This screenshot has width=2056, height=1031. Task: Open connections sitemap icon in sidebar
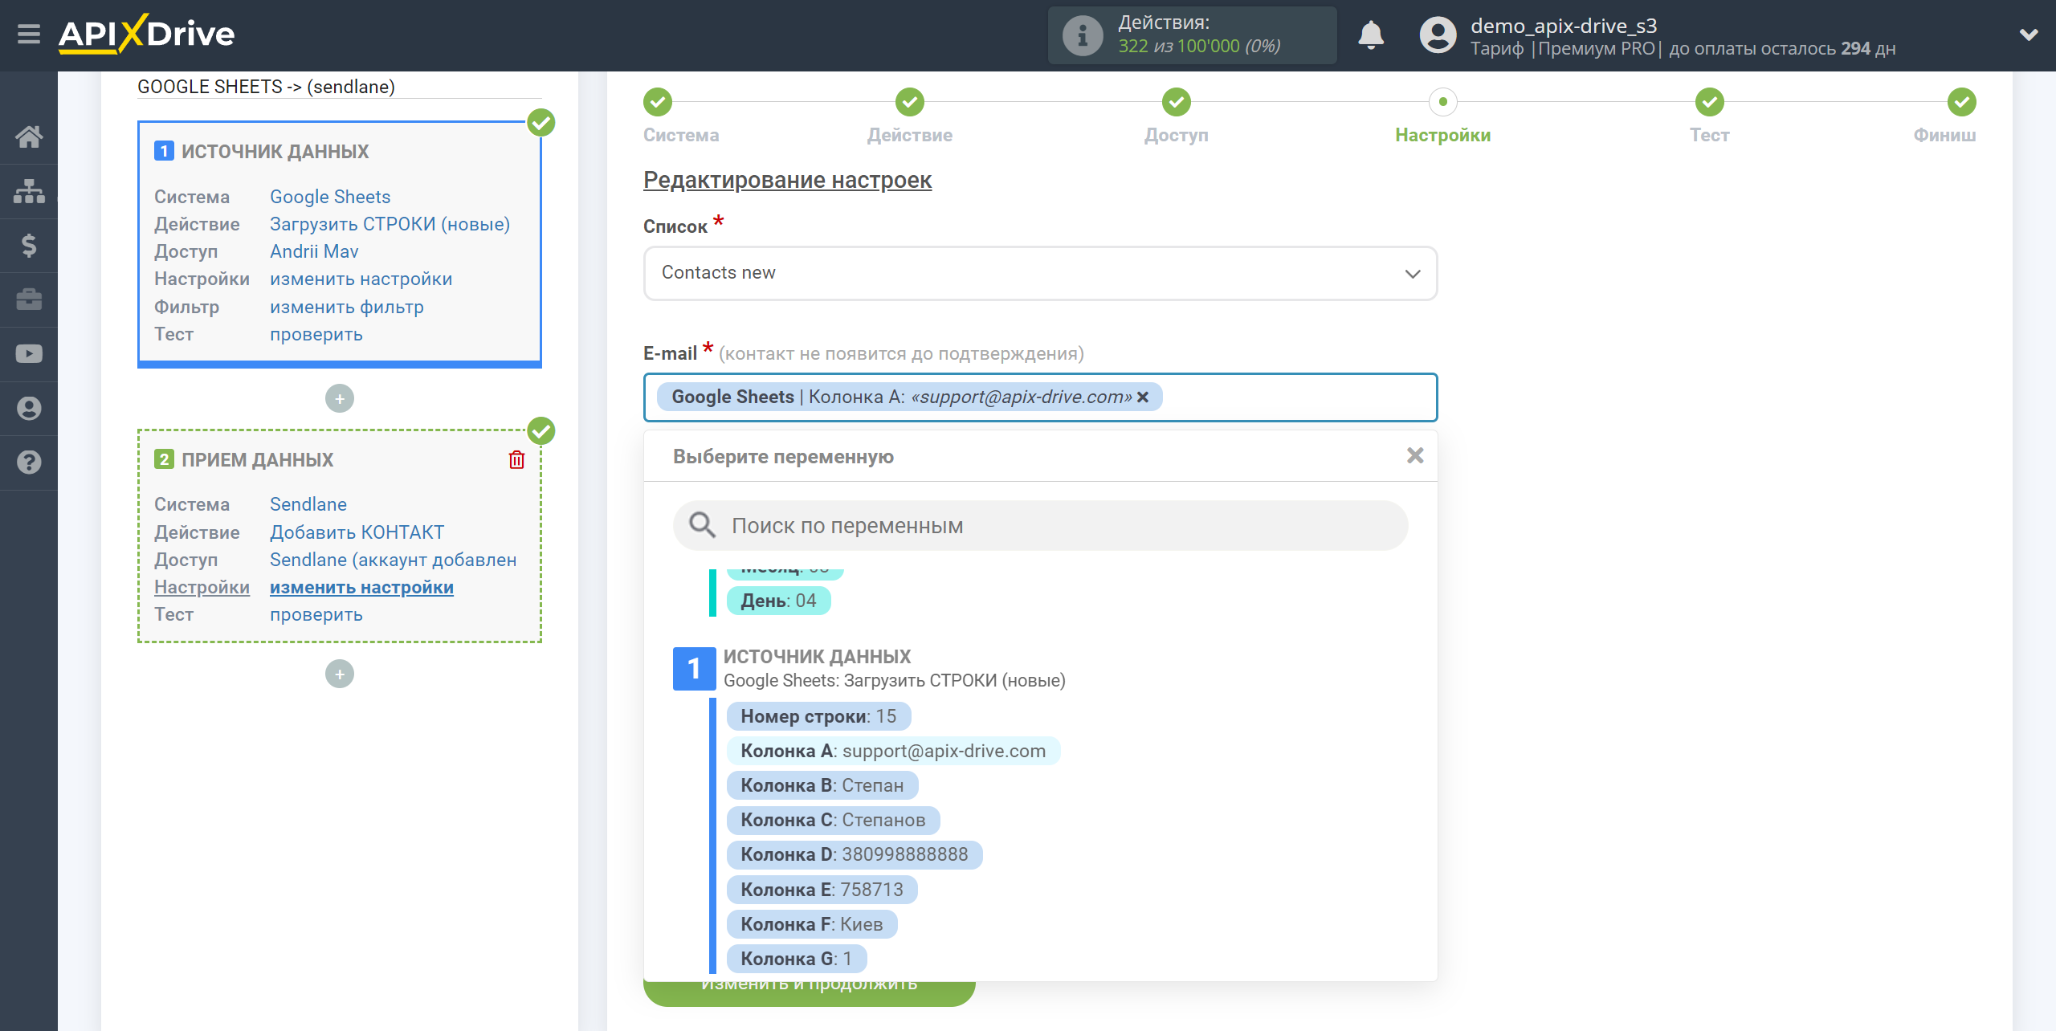coord(29,191)
